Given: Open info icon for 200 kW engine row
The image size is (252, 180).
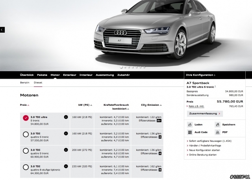Looking at the screenshot, I should [x=66, y=150].
